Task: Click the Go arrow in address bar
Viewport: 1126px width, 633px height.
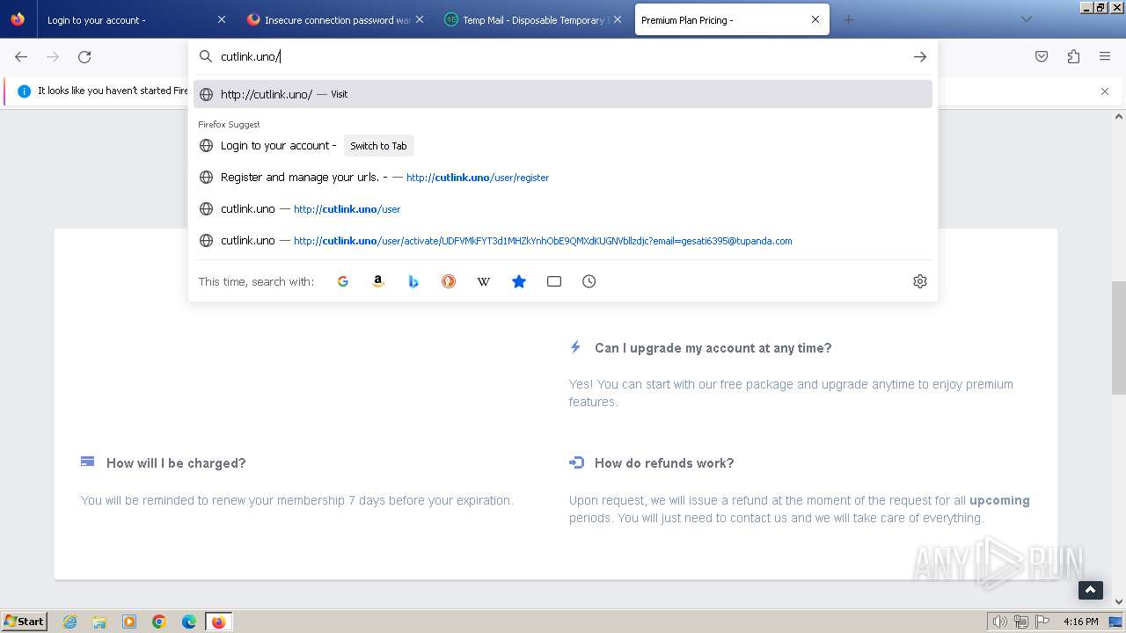Action: 920,56
